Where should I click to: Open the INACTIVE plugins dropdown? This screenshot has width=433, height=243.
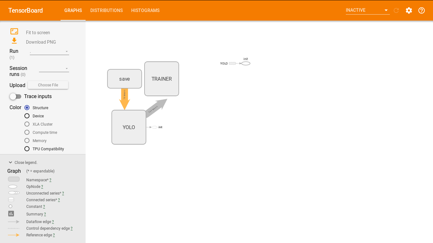[x=368, y=10]
